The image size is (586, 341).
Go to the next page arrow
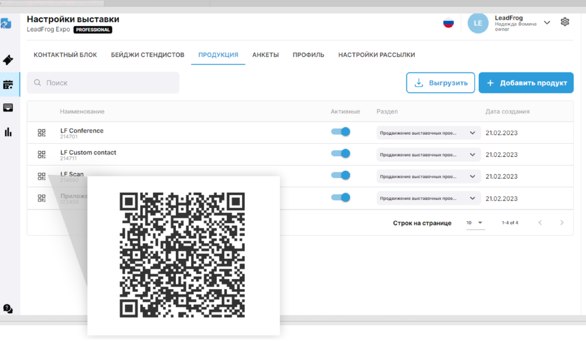click(x=562, y=222)
